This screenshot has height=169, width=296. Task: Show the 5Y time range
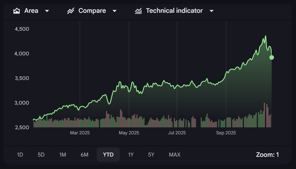151,155
